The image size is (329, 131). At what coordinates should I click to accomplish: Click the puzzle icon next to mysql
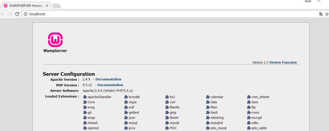click(126, 123)
